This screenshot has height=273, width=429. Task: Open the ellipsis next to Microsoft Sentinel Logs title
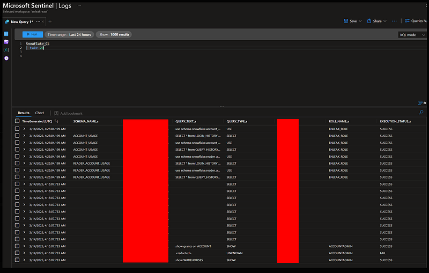(x=79, y=5)
